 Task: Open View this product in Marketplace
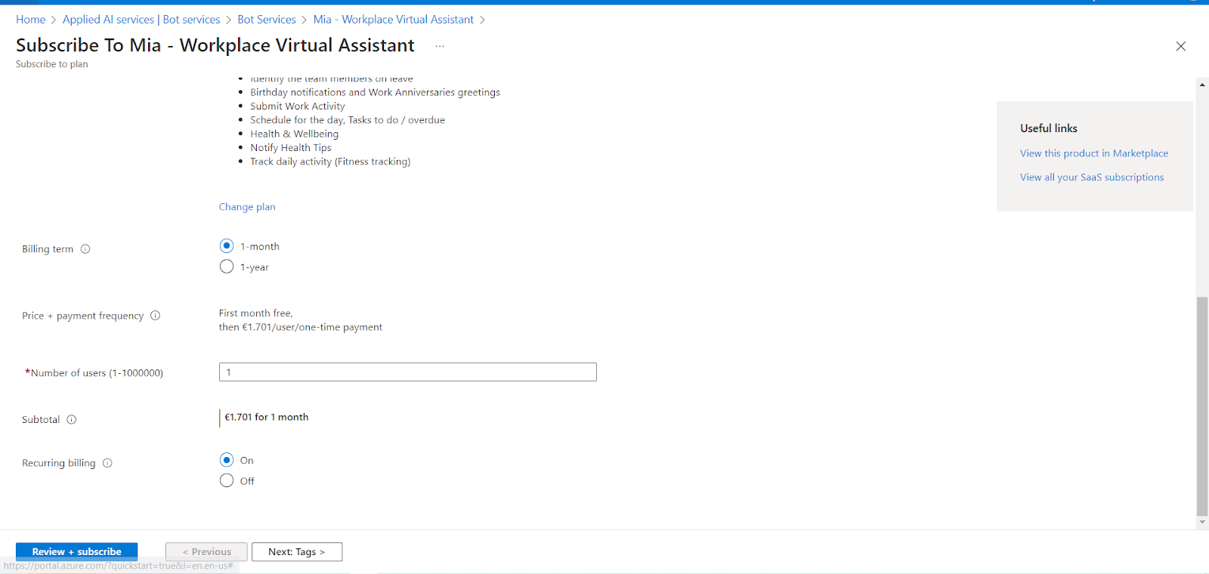[x=1093, y=153]
